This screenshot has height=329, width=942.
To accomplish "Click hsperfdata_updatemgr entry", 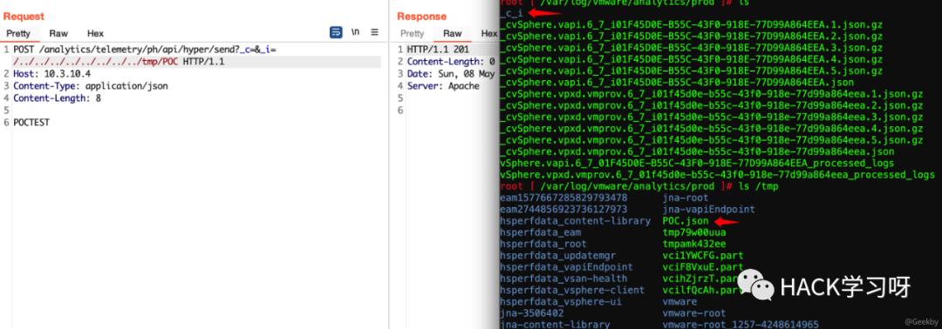I will tap(557, 255).
